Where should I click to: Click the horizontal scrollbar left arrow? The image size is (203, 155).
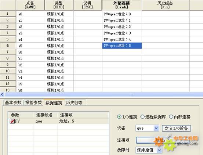tap(2, 94)
